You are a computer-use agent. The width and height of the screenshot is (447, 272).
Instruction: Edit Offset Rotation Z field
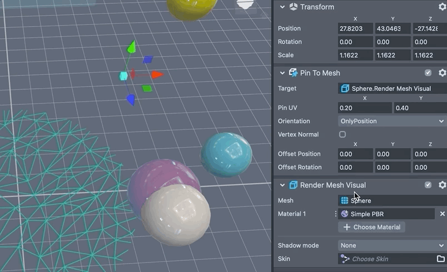tap(430, 167)
